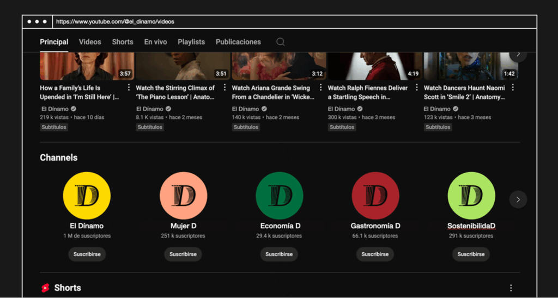Screen dimensions: 558x298
Task: Open options menu for 'Smile 2' video
Action: [513, 88]
